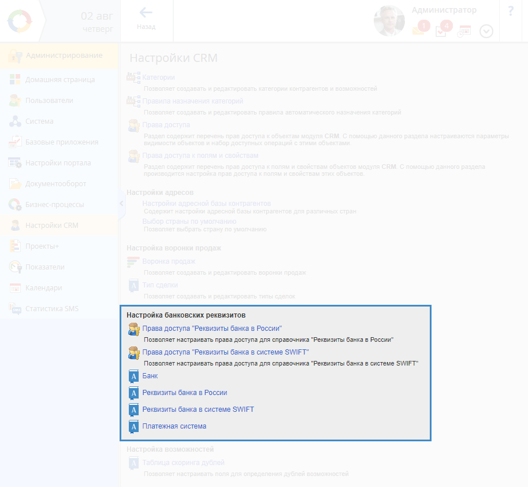This screenshot has height=487, width=528.
Task: Open the messages envelope icon in header
Action: 418,31
